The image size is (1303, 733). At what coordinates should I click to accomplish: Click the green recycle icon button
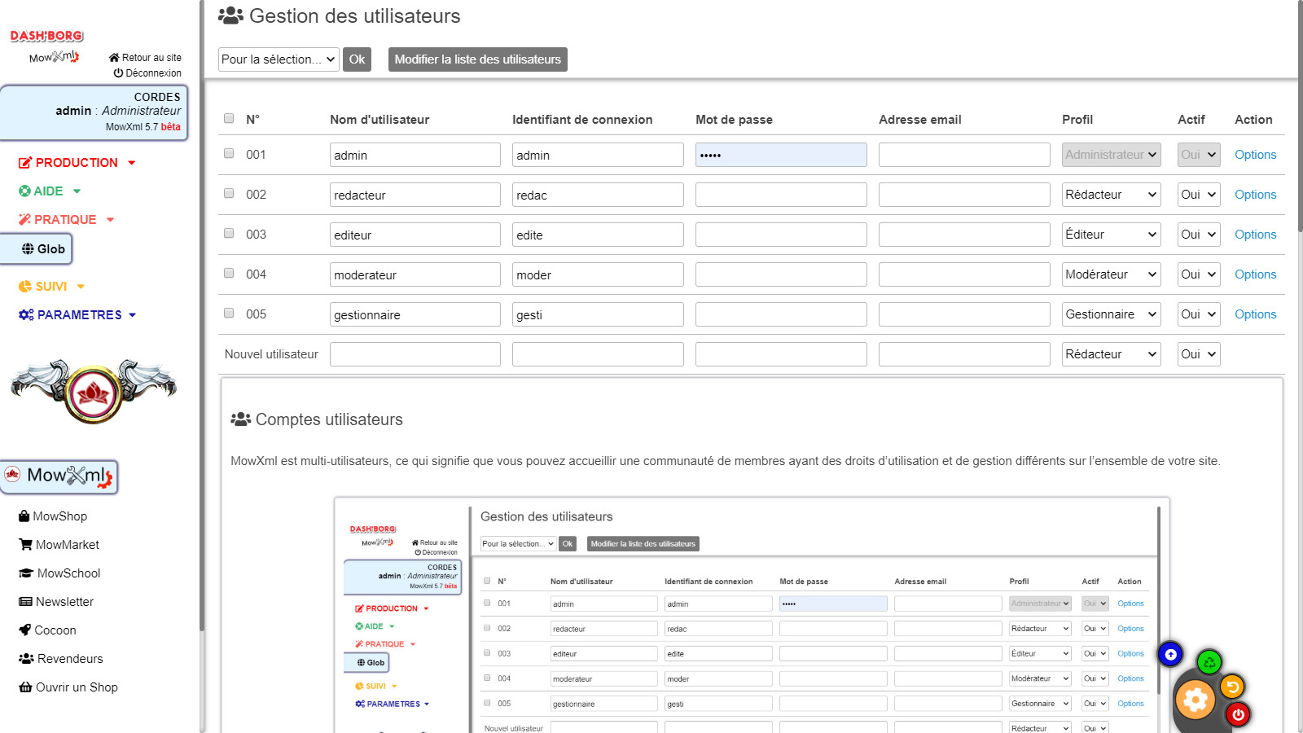pos(1209,662)
